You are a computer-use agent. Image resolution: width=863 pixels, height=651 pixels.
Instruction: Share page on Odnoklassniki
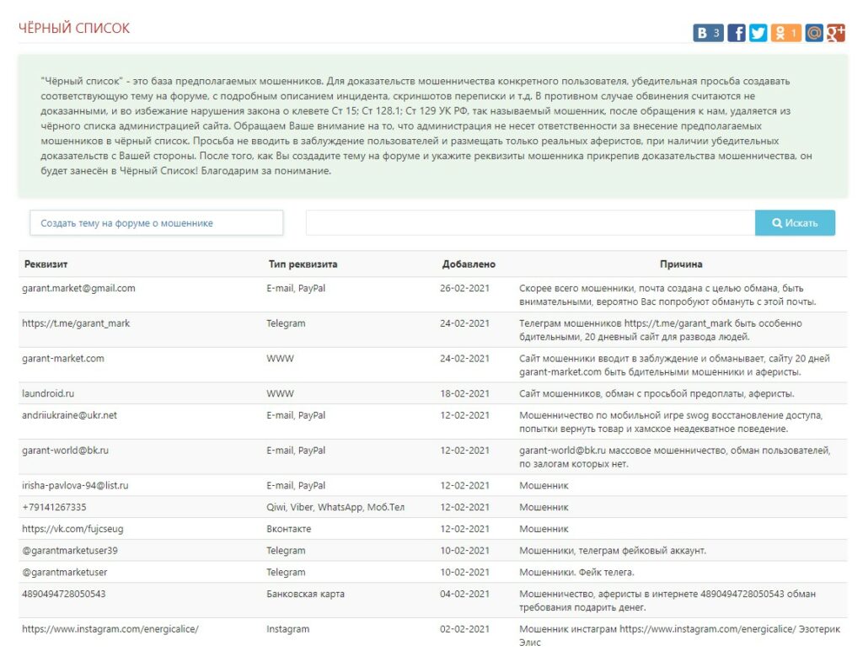click(x=785, y=33)
